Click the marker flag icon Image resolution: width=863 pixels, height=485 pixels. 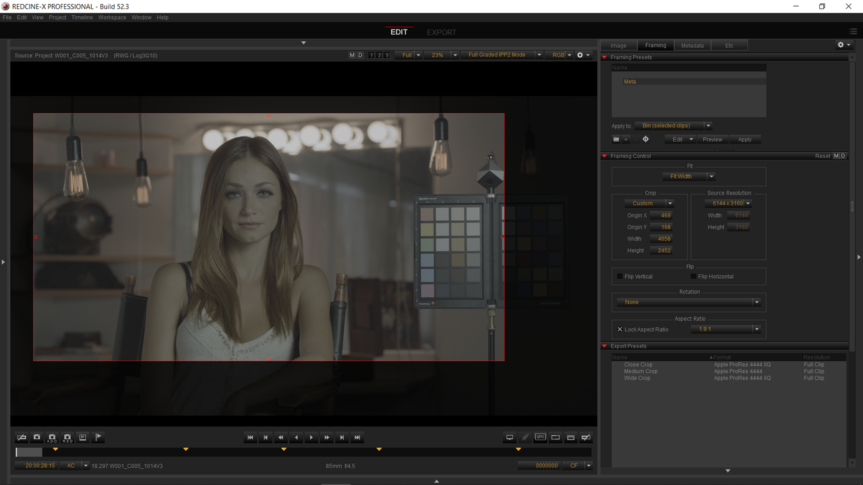tap(98, 437)
